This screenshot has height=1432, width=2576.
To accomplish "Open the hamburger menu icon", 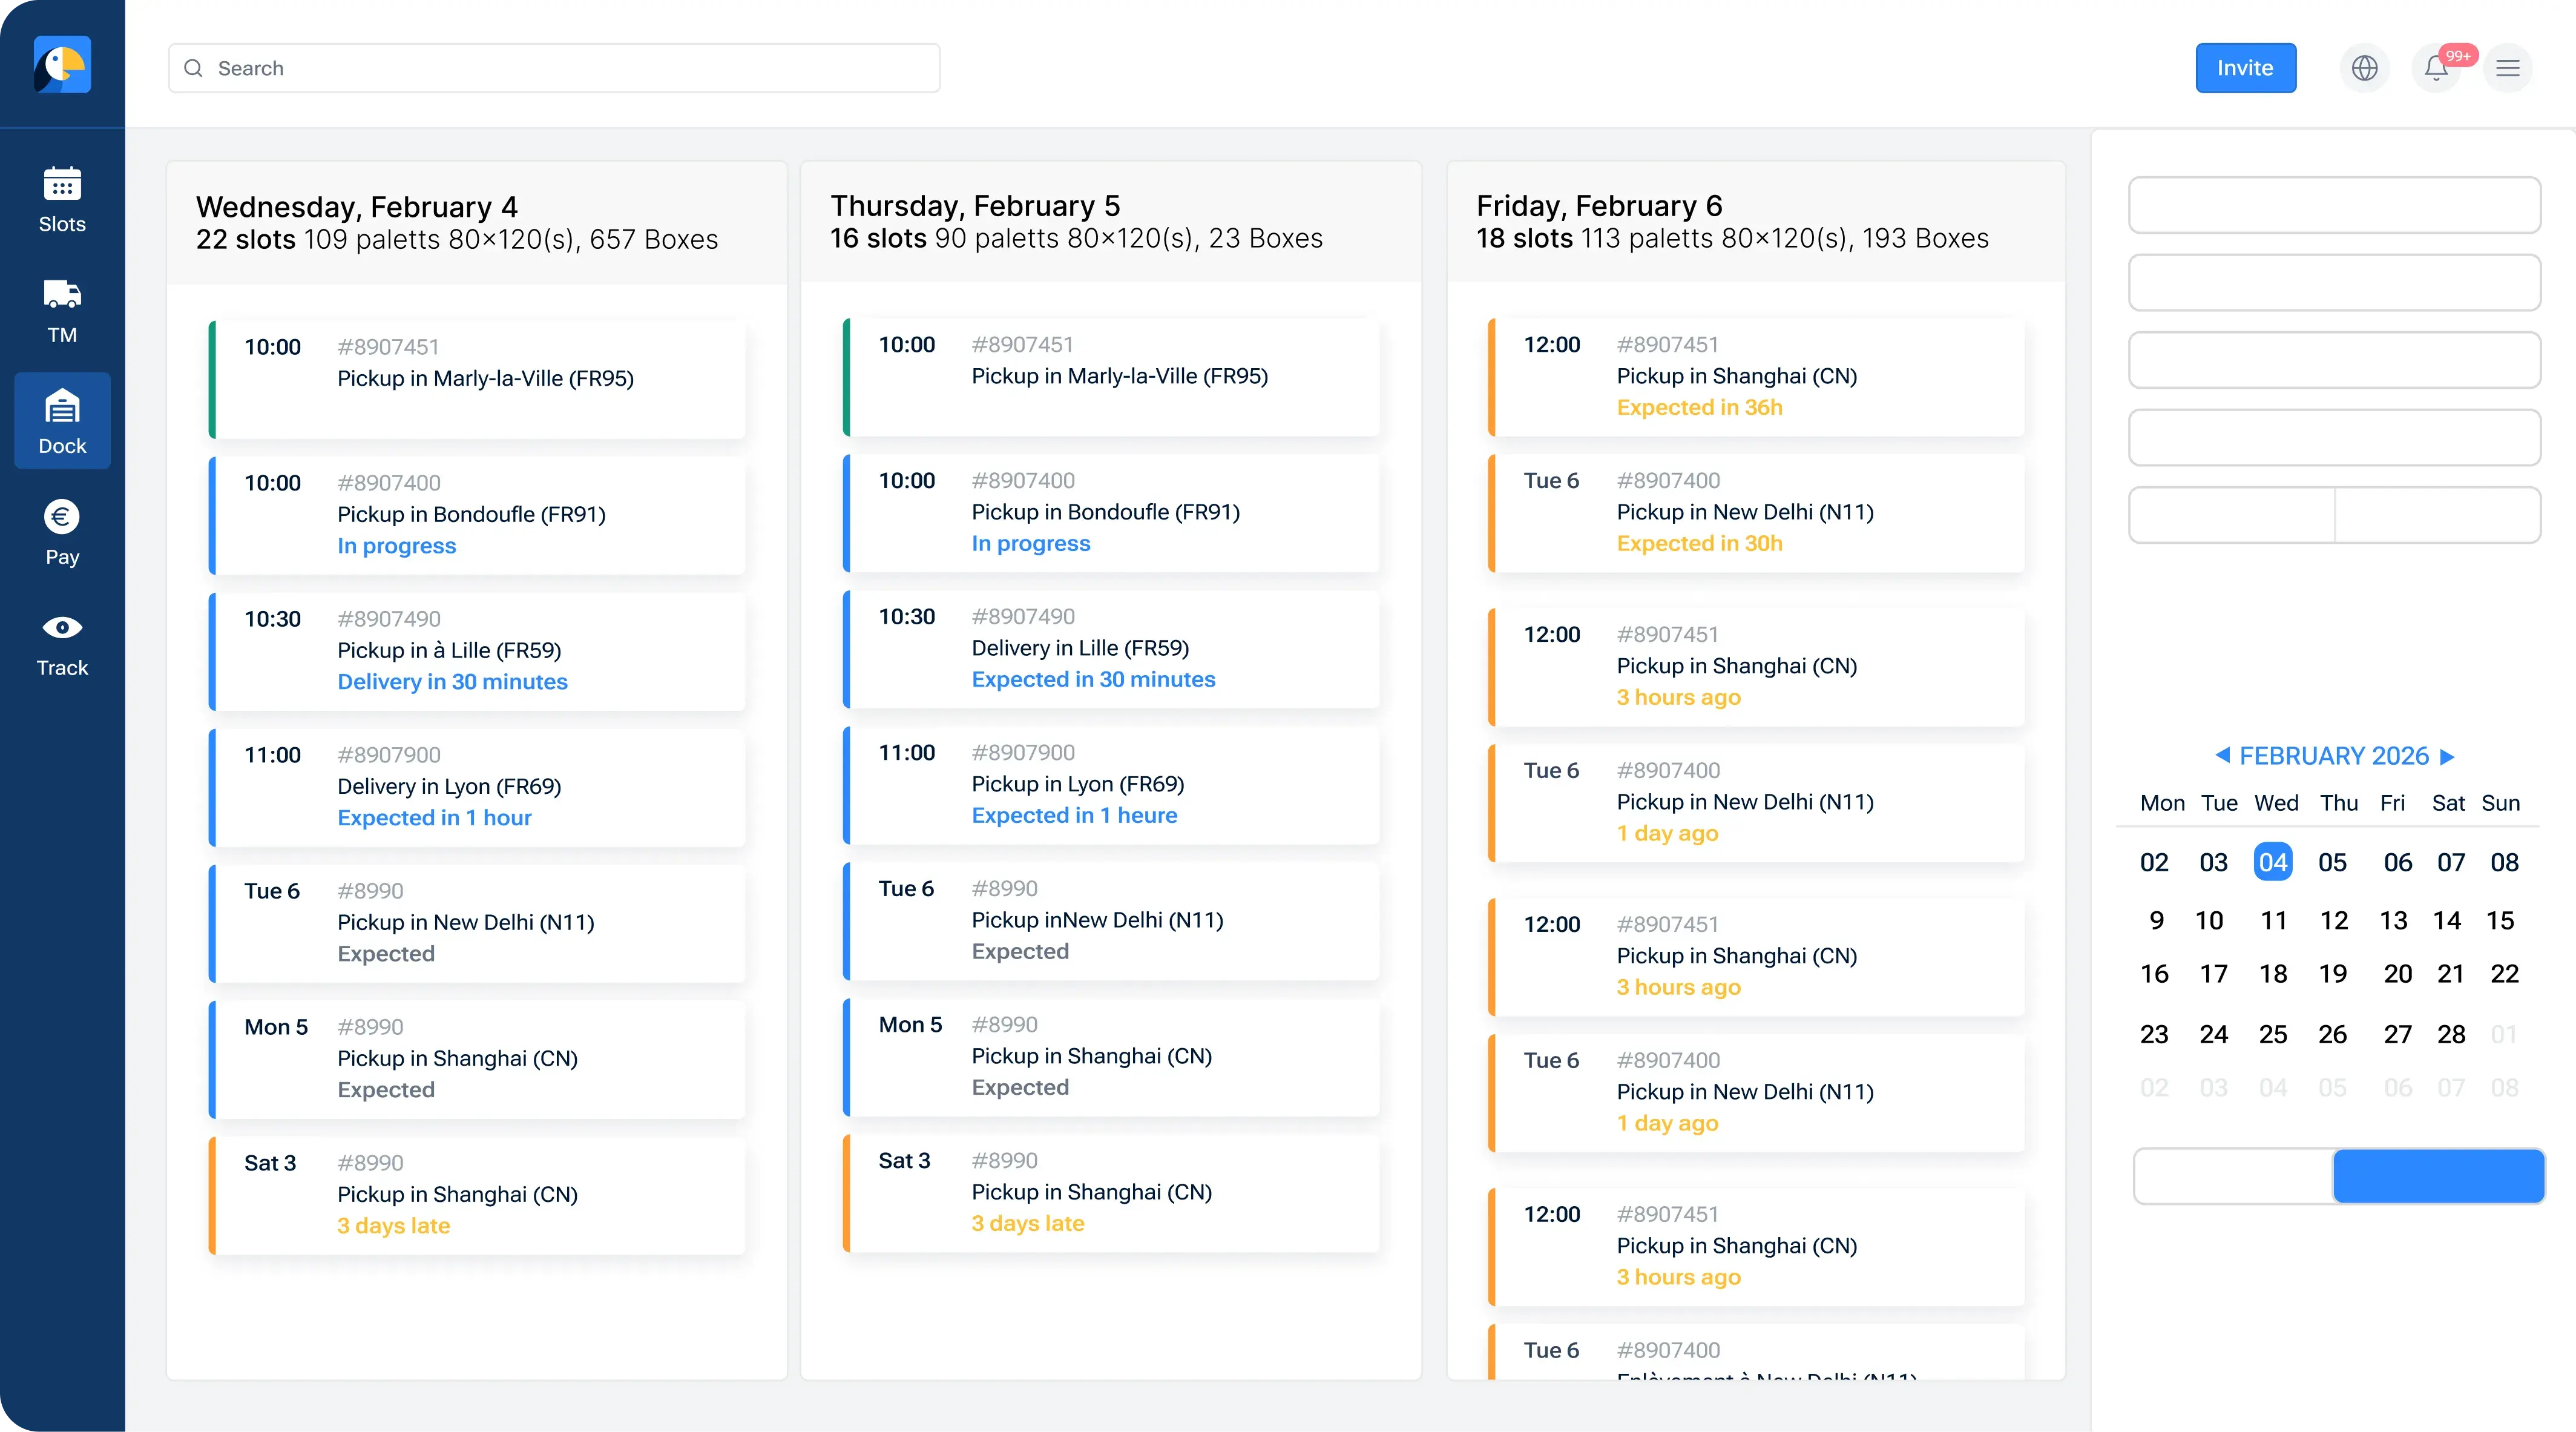I will [x=2508, y=68].
